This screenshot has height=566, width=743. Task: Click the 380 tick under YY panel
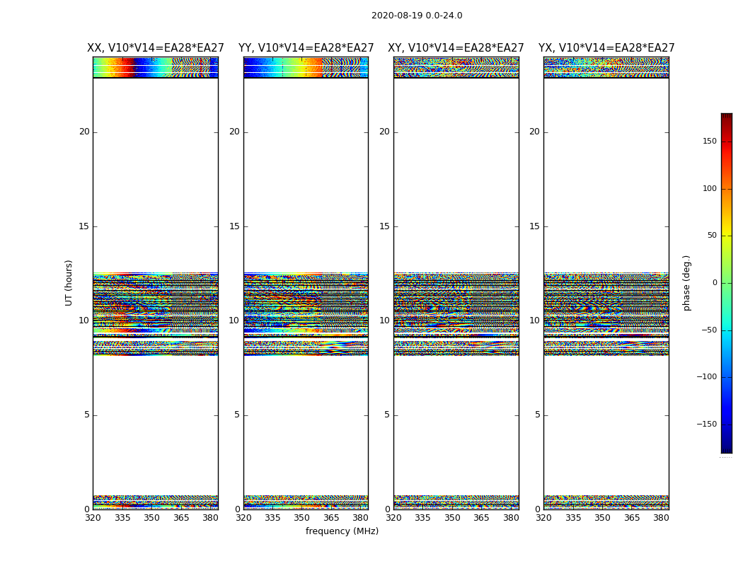[x=361, y=518]
